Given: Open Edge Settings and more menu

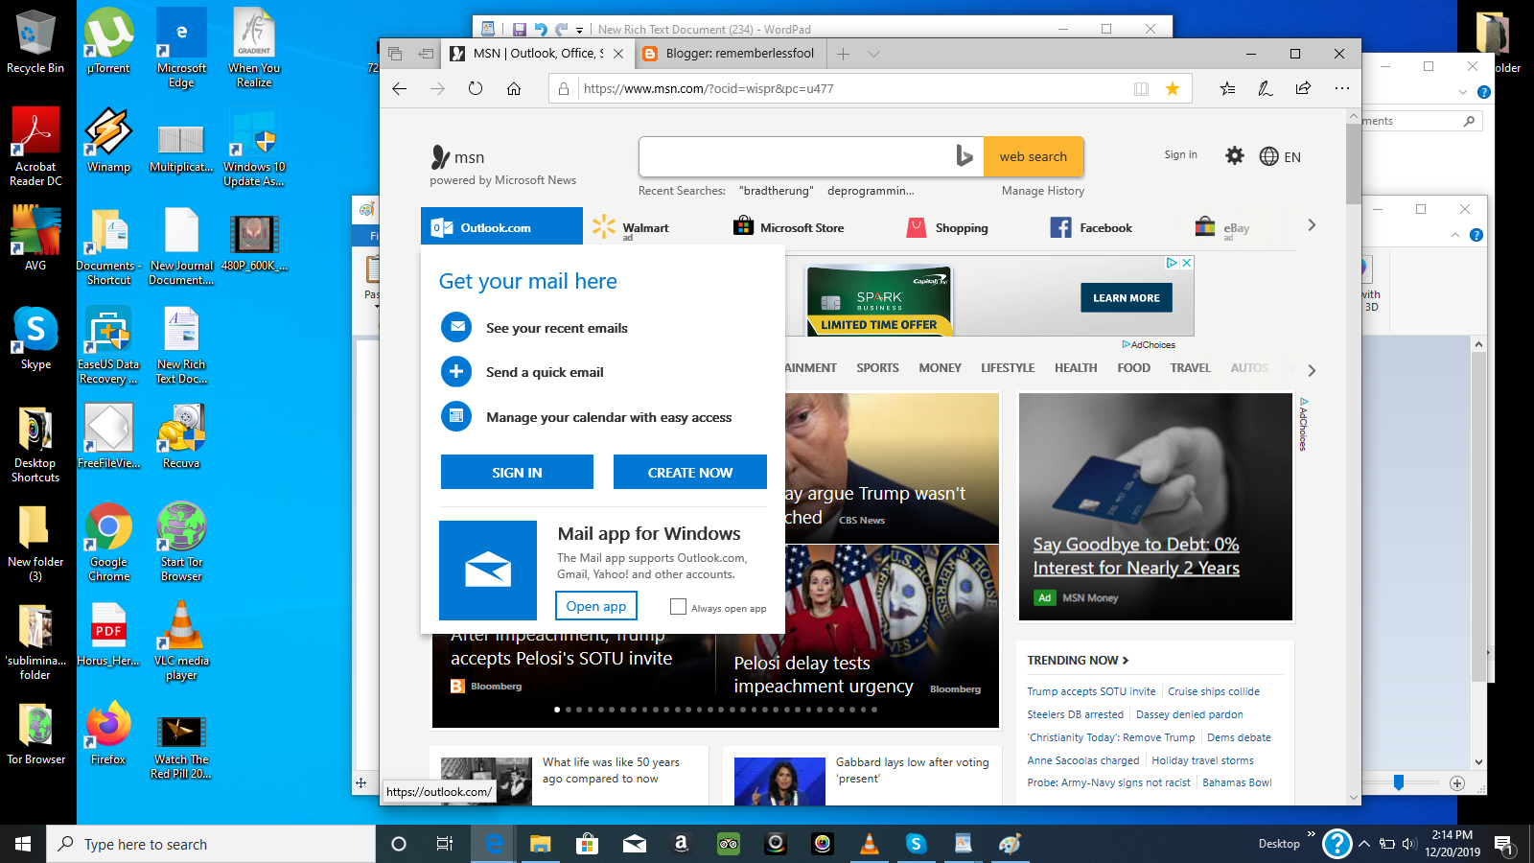Looking at the screenshot, I should pos(1341,88).
